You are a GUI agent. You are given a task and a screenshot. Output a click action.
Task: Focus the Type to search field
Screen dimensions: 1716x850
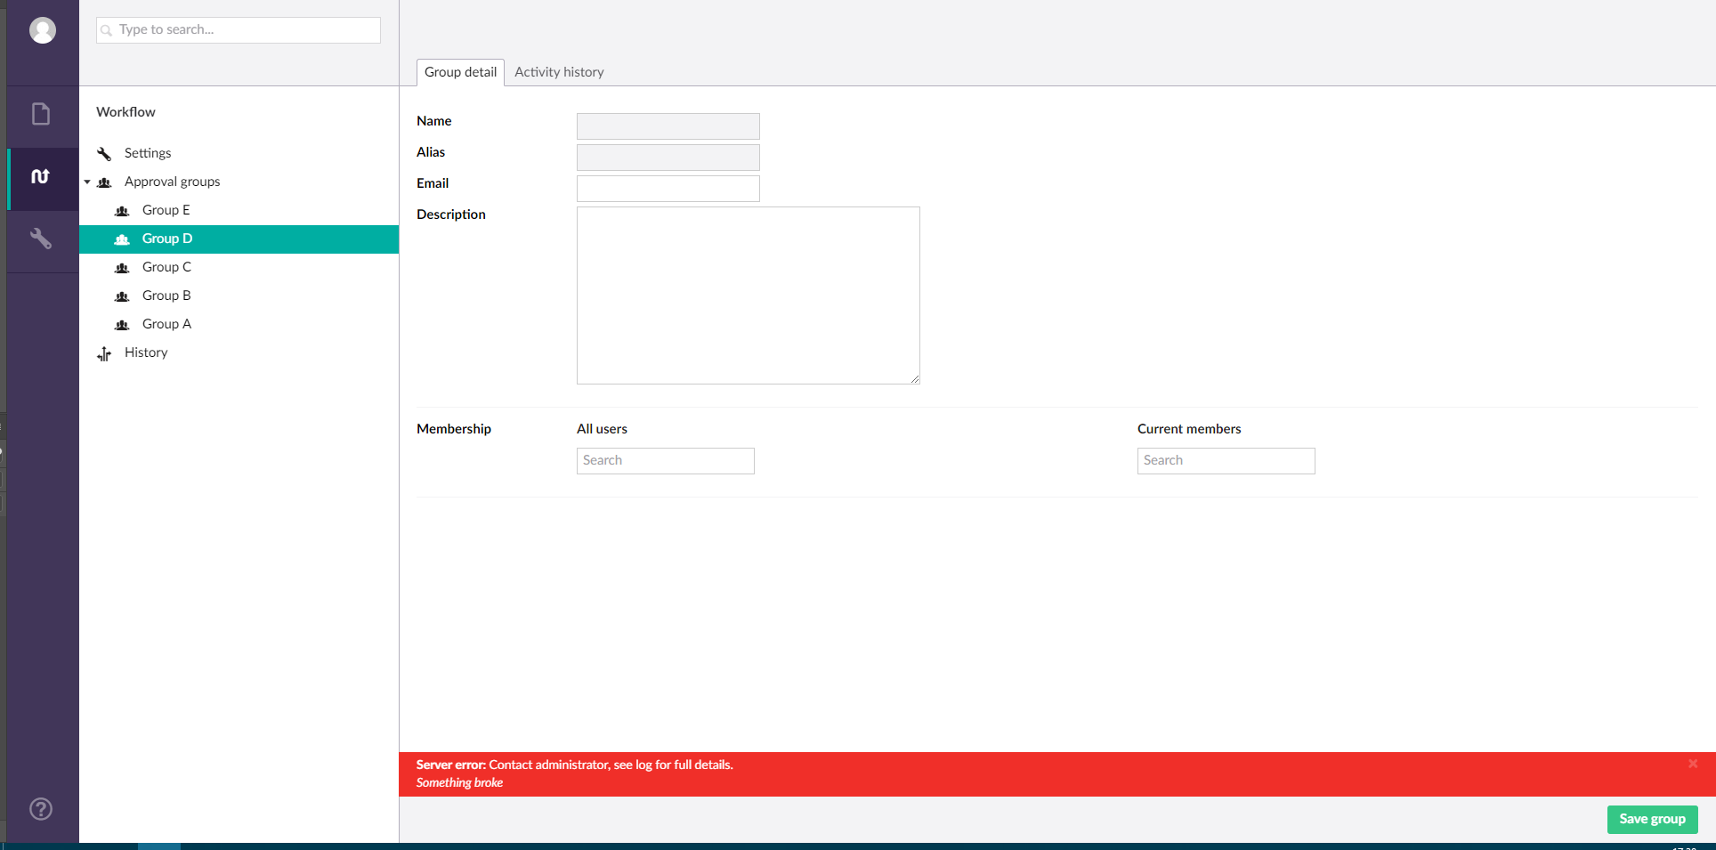click(239, 30)
